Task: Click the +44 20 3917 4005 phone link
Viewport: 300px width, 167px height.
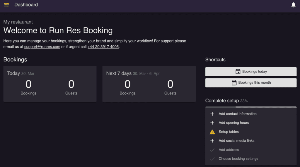Action: click(x=103, y=47)
